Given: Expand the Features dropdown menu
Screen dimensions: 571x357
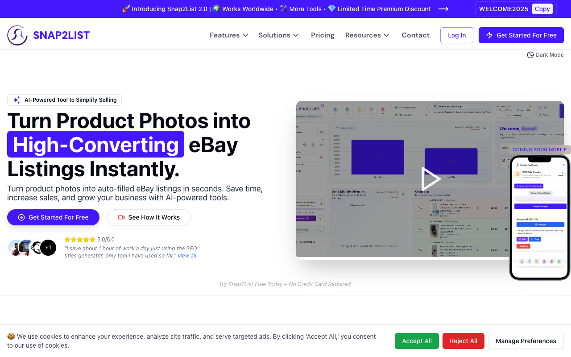Looking at the screenshot, I should click(x=229, y=35).
